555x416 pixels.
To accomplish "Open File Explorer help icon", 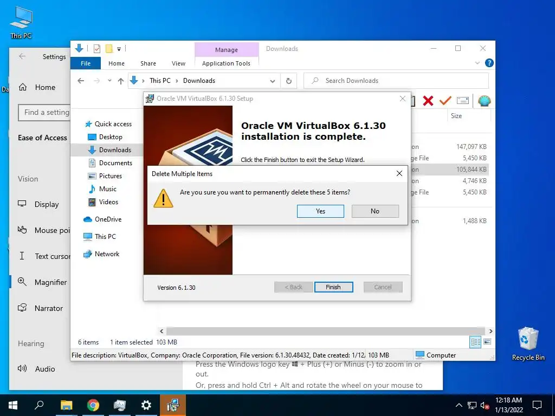I will coord(489,63).
